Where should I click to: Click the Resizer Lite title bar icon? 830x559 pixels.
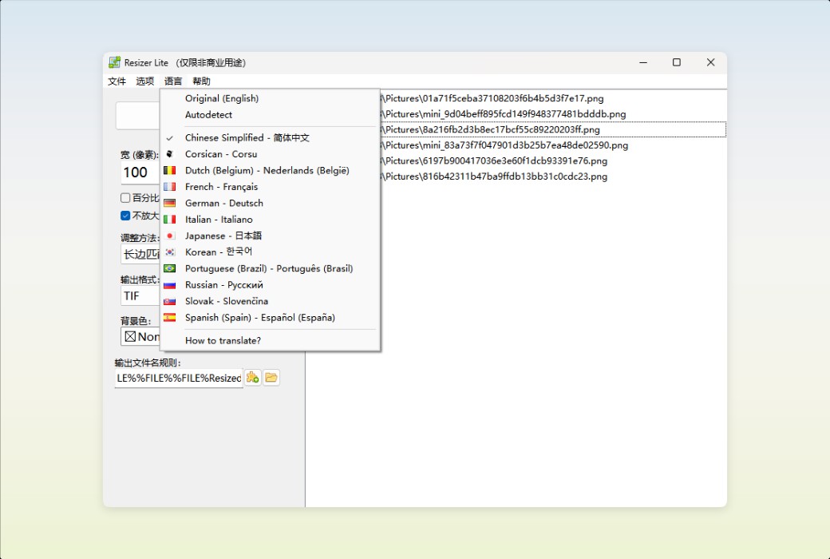pos(115,62)
